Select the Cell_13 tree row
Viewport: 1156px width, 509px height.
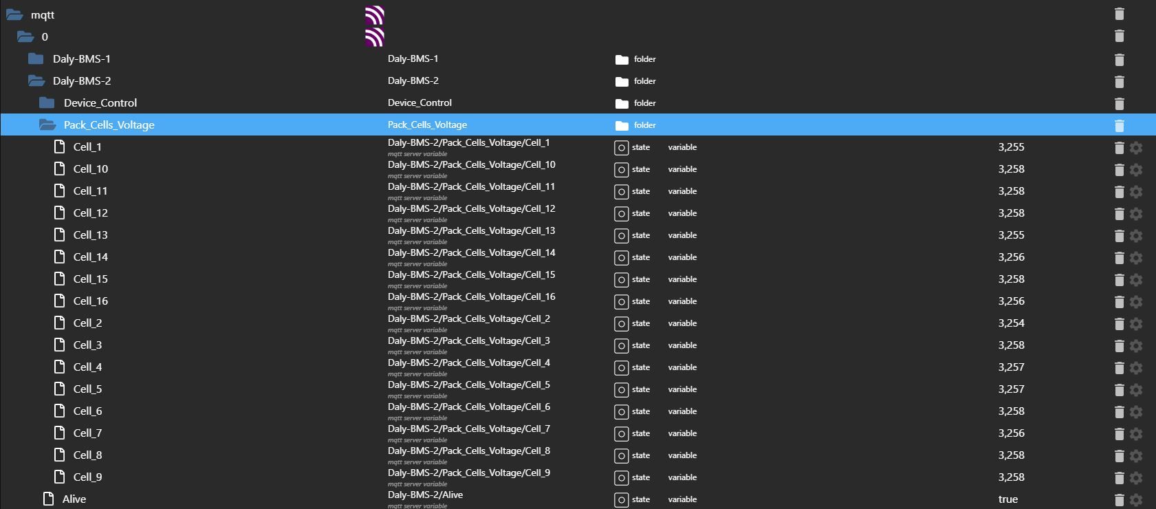click(x=578, y=235)
